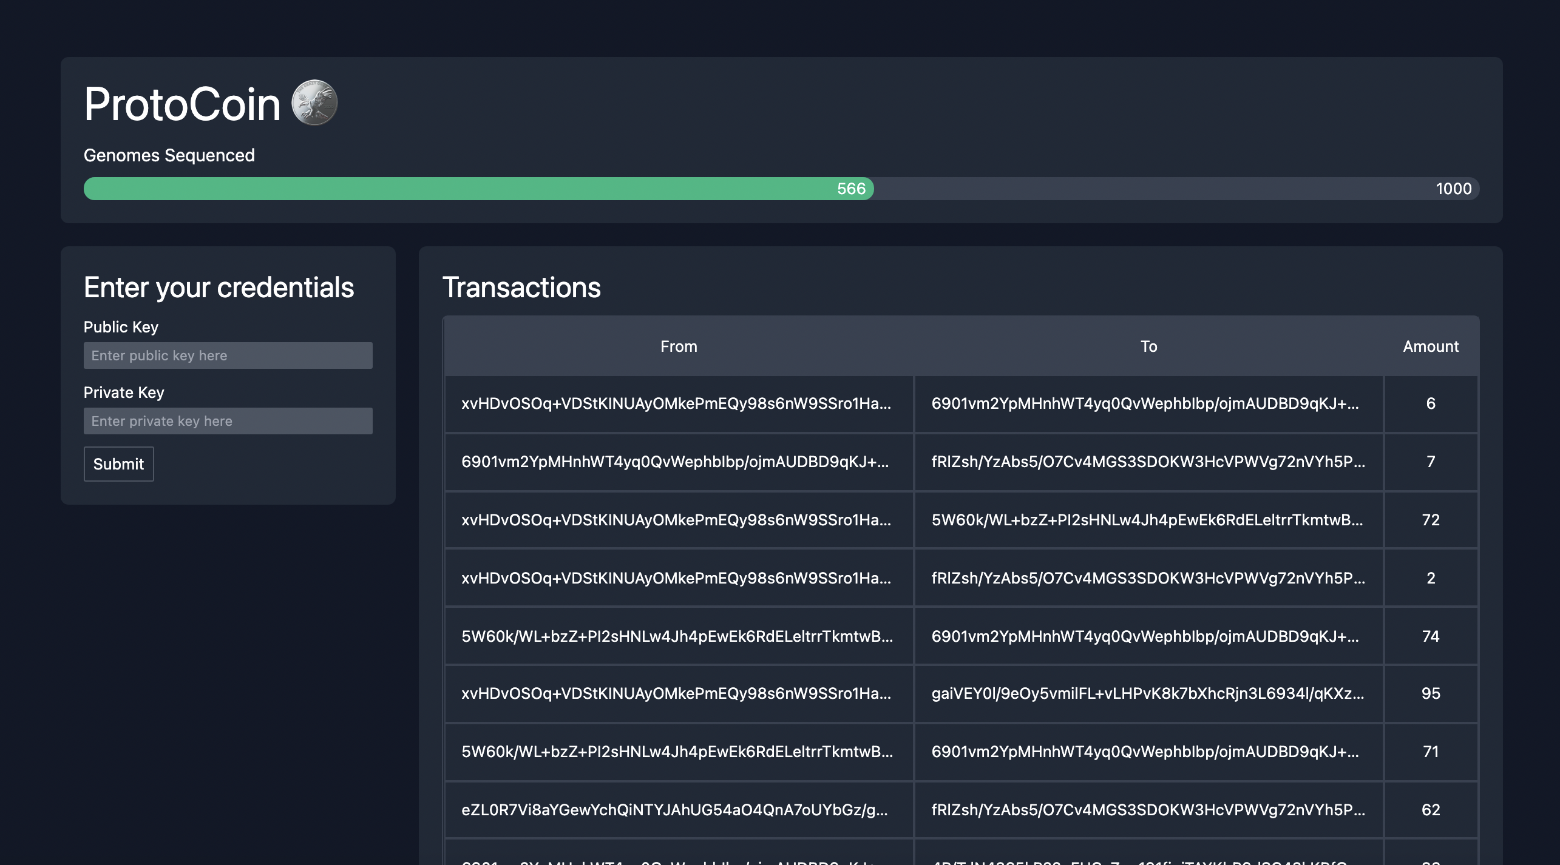The height and width of the screenshot is (865, 1560).
Task: Click the Amount column header
Action: (x=1430, y=346)
